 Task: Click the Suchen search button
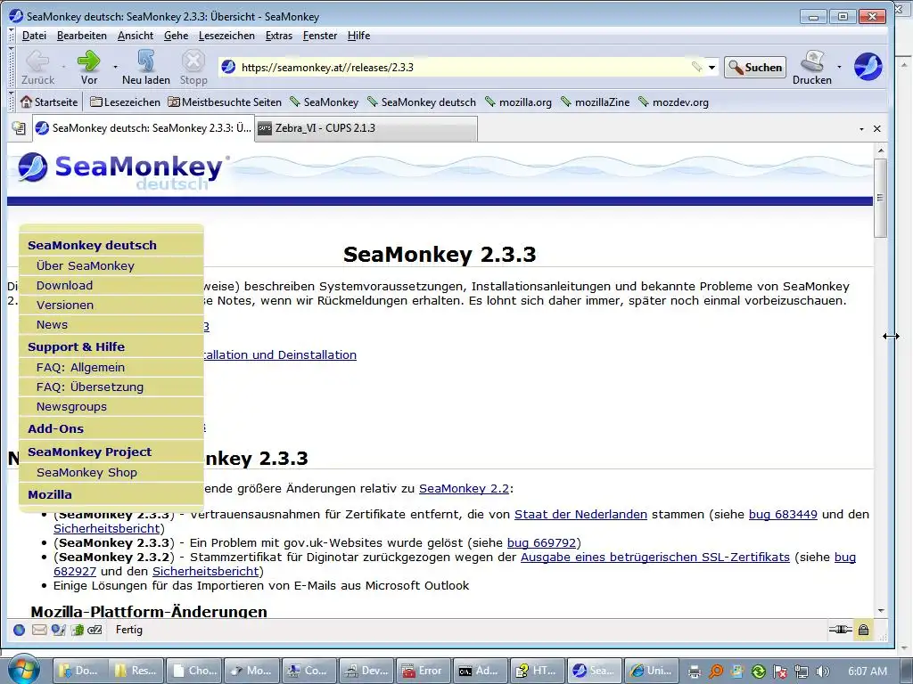[755, 68]
